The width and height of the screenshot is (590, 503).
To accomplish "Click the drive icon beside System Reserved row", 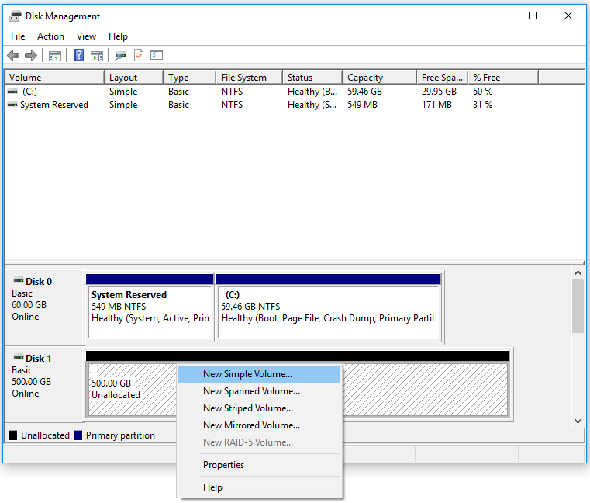I will pyautogui.click(x=12, y=104).
